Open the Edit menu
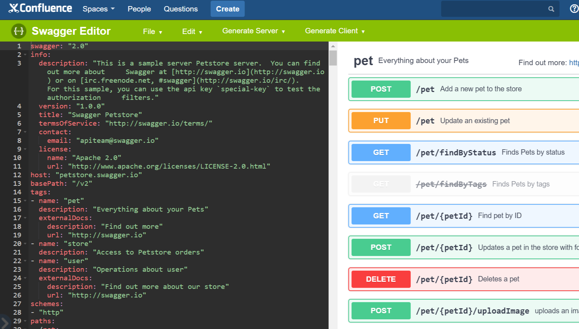This screenshot has width=579, height=329. click(x=192, y=32)
